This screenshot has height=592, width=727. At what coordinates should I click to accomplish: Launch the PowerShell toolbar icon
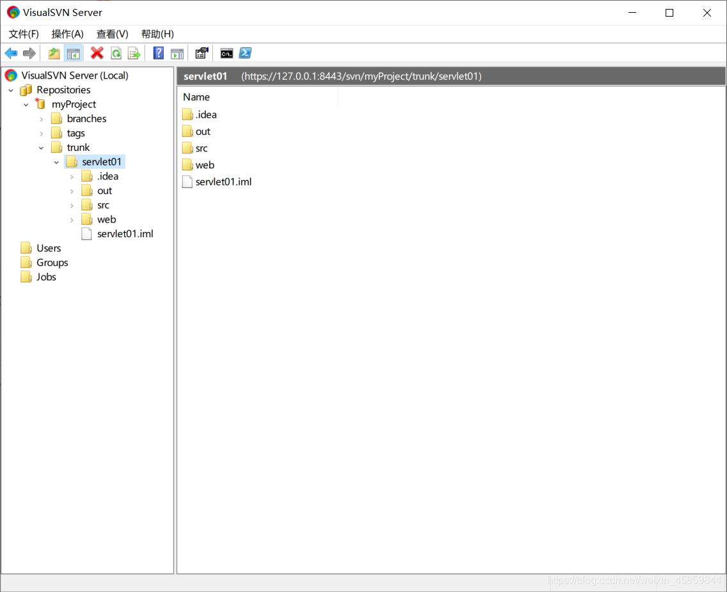point(246,53)
